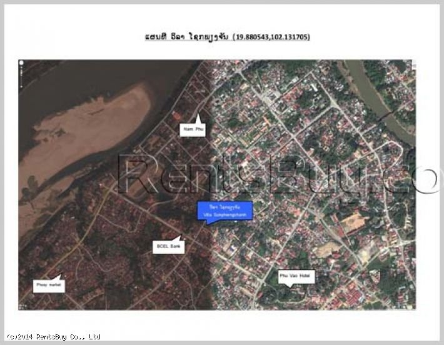The height and width of the screenshot is (345, 444).
Task: Click pointer tip of BCEL Bank callout
Action: [x=181, y=236]
